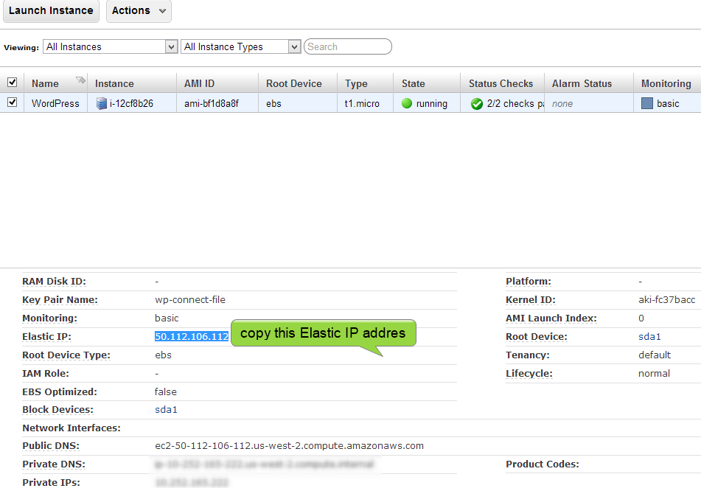Click the wp-connect-file key pair name
701x491 pixels.
(x=190, y=299)
